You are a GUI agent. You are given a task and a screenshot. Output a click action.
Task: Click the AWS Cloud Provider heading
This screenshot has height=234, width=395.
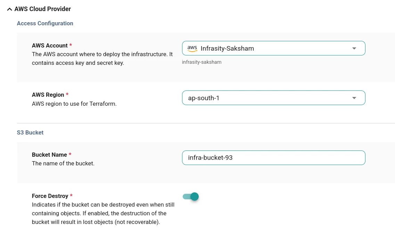click(x=43, y=9)
